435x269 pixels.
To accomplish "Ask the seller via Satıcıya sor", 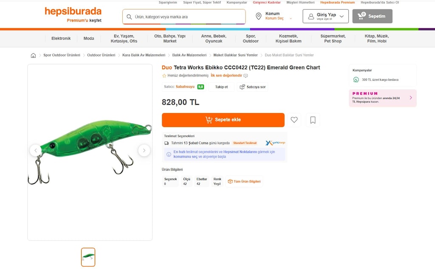I will [252, 87].
